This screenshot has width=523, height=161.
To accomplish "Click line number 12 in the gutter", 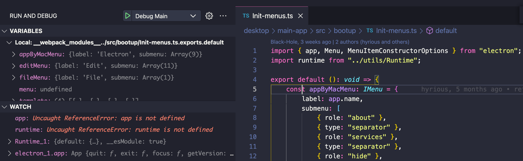I will pos(253,156).
